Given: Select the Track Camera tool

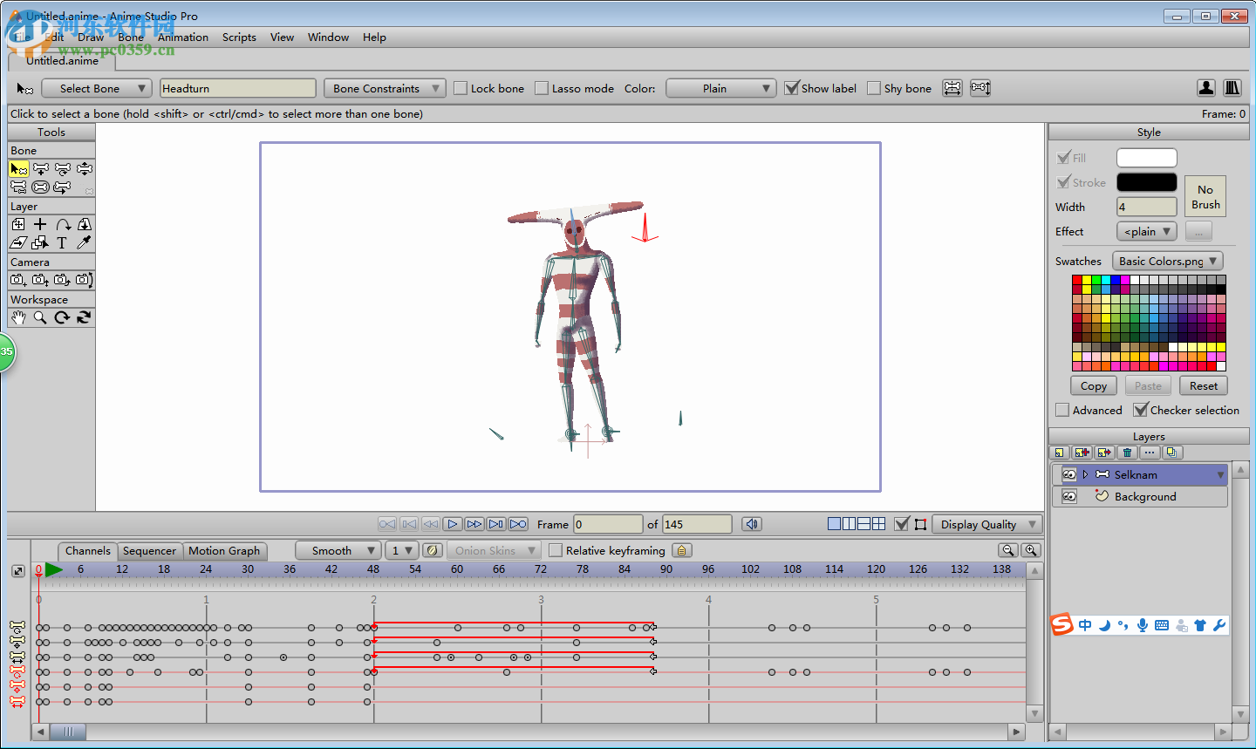Looking at the screenshot, I should (x=18, y=280).
